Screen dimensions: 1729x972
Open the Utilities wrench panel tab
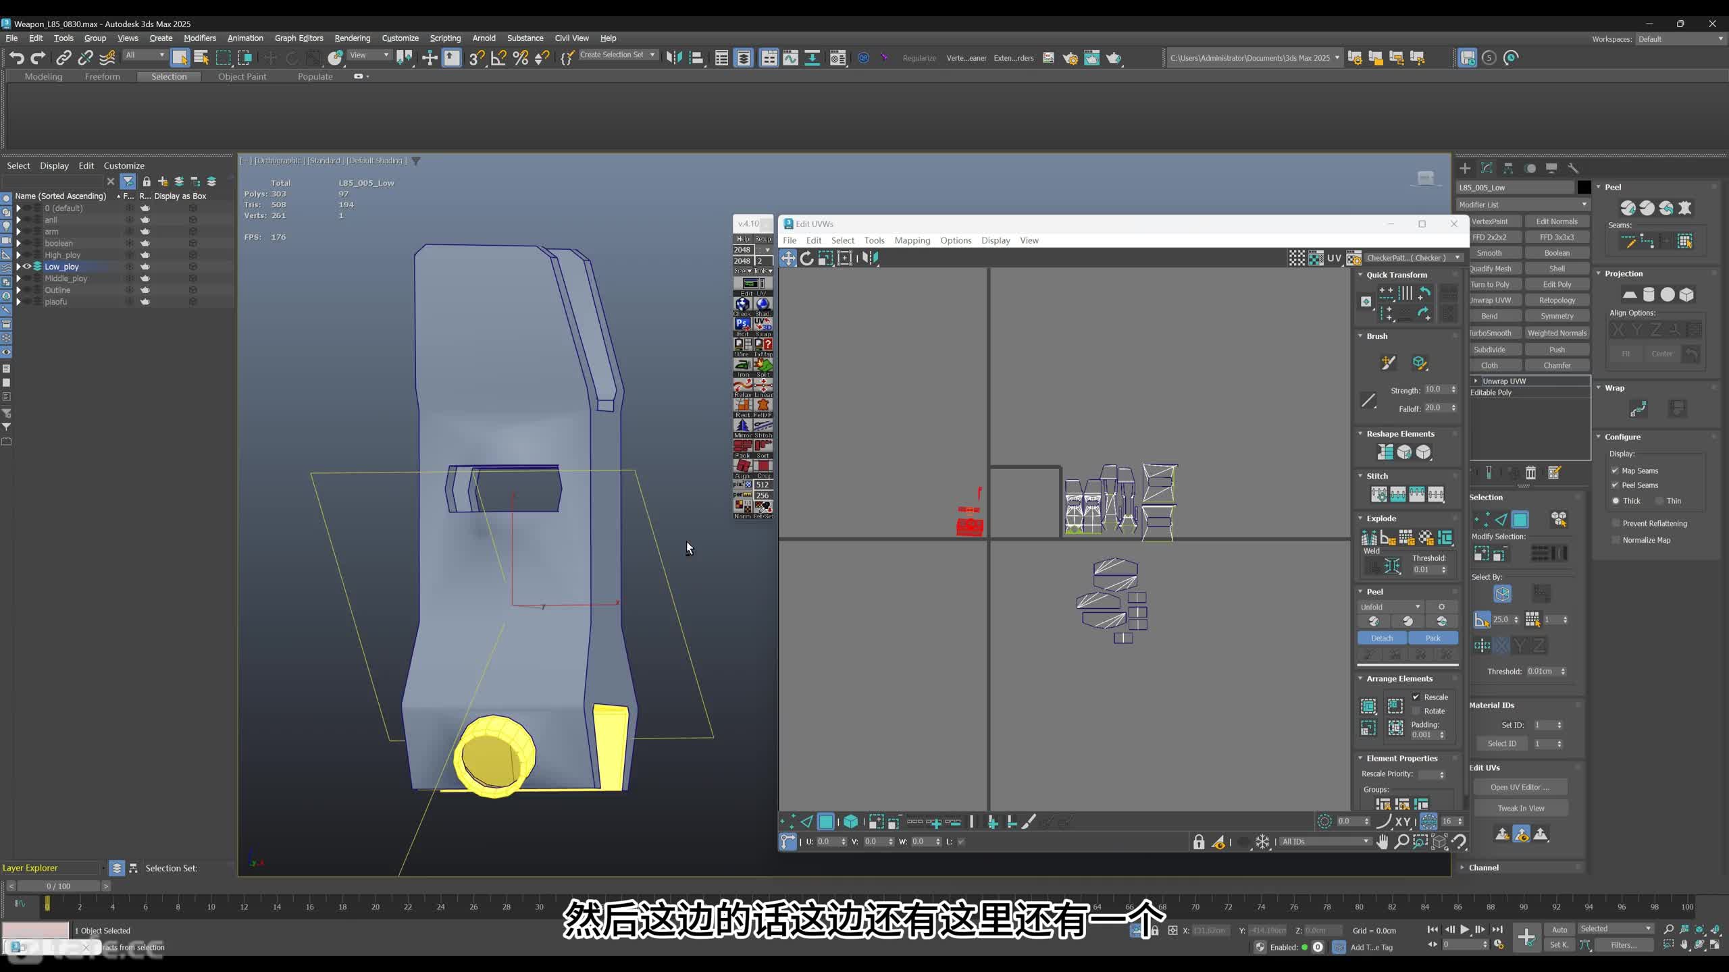1573,168
